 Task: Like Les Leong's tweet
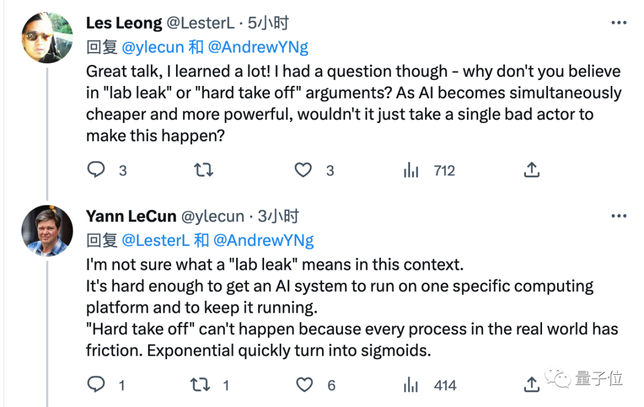[x=304, y=171]
